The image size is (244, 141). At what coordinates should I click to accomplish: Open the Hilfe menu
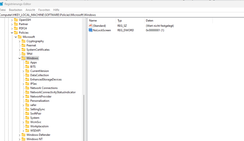tap(56, 10)
